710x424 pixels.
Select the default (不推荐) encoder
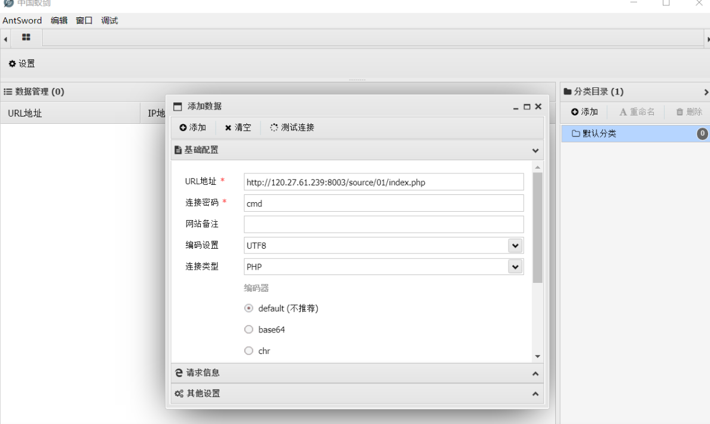tap(249, 308)
